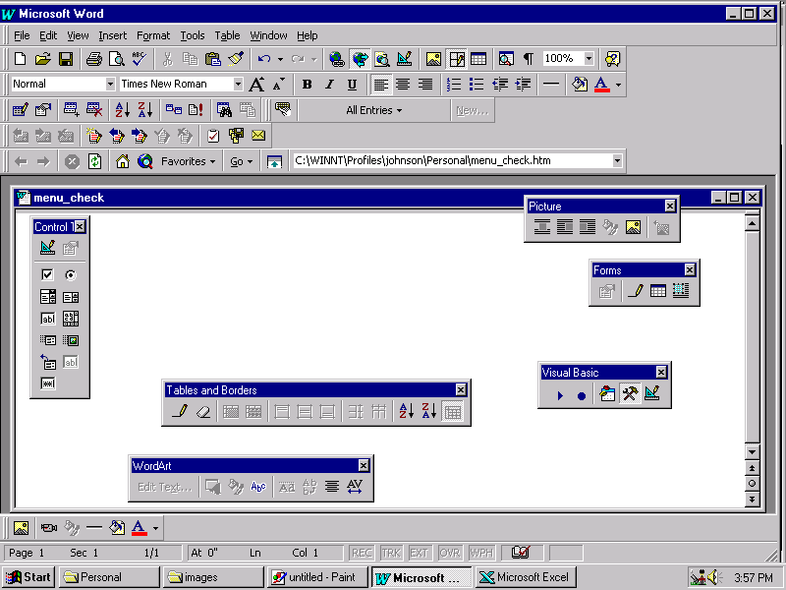Show paragraph marks with pilcrow icon
Viewport: 786px width, 590px height.
[x=529, y=59]
